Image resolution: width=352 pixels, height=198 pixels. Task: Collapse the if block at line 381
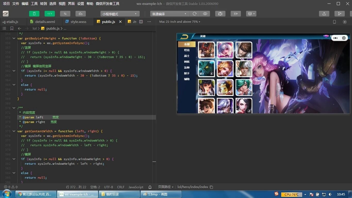tap(14, 159)
